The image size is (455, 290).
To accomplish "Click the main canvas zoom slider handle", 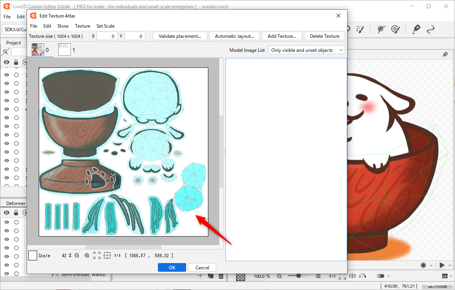I will tap(298, 276).
